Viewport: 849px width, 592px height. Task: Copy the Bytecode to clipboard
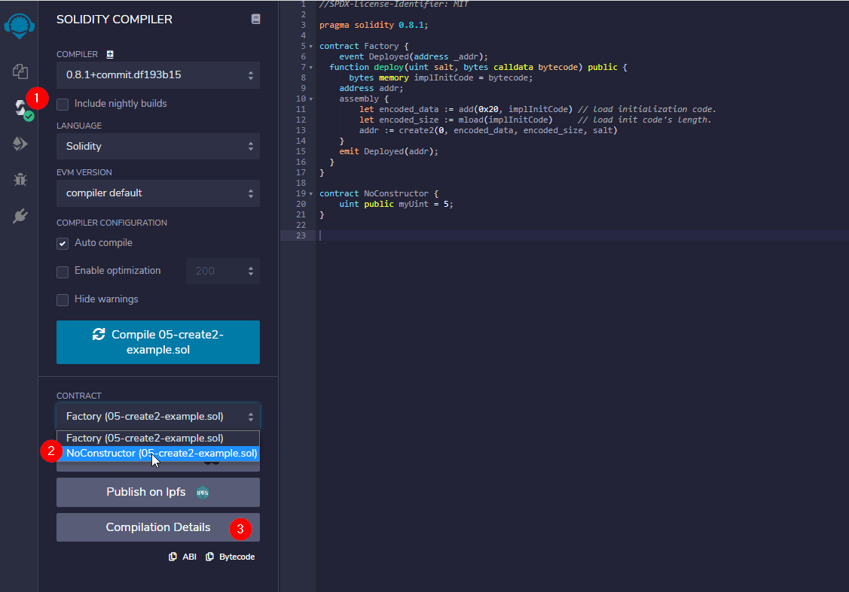230,557
